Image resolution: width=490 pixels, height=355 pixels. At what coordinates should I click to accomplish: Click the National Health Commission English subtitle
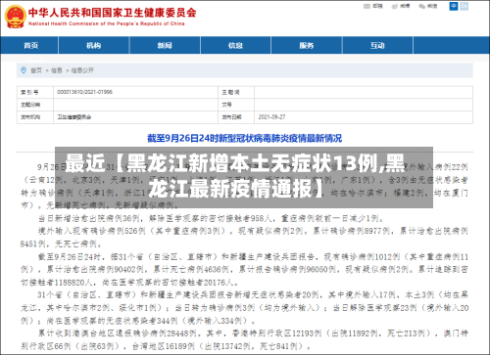[x=106, y=23]
